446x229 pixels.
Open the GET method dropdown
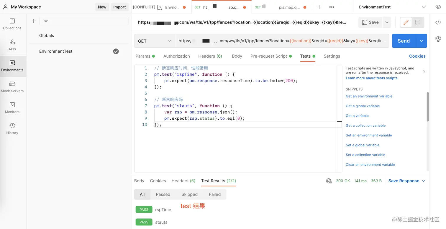[x=154, y=41]
